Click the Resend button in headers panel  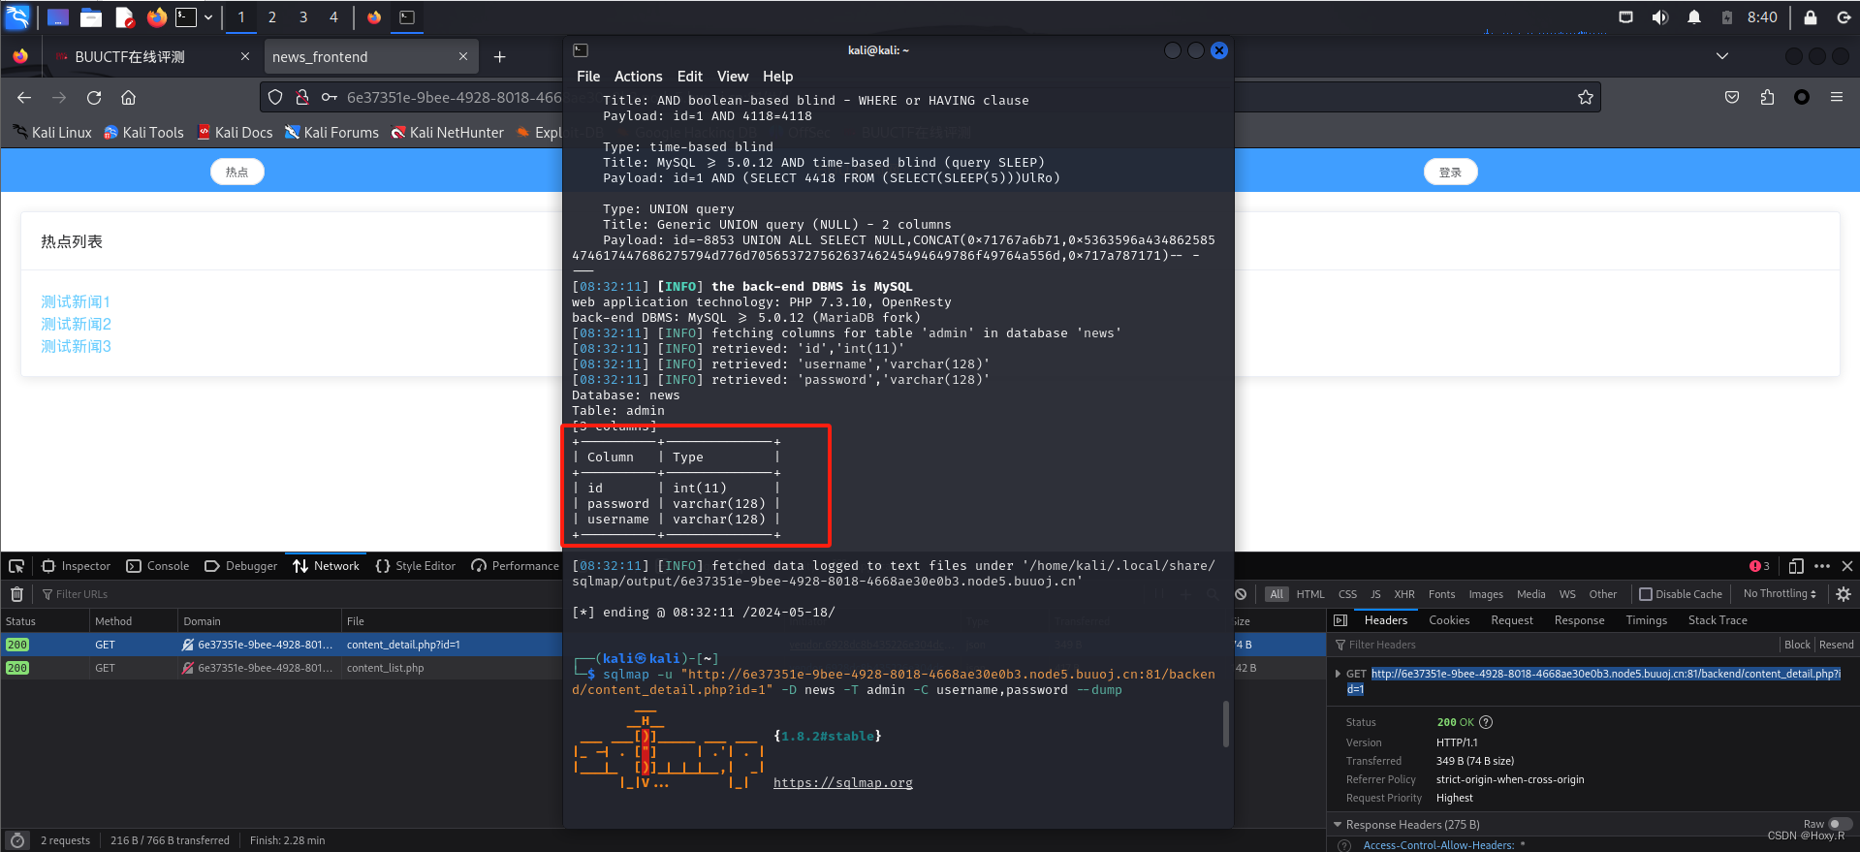click(1836, 645)
